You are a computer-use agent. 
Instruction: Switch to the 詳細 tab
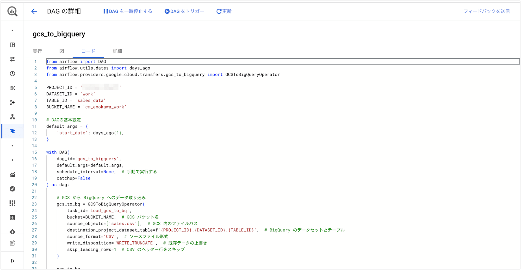point(117,51)
